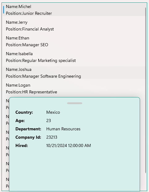Image resolution: width=149 pixels, height=192 pixels.
Task: Select the Michel Junior Recruiter list item
Action: click(73, 10)
